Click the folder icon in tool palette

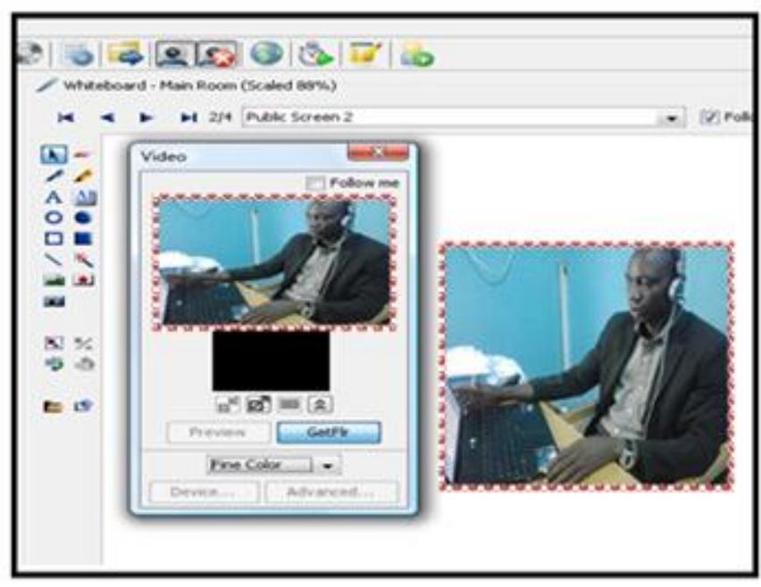click(x=53, y=406)
